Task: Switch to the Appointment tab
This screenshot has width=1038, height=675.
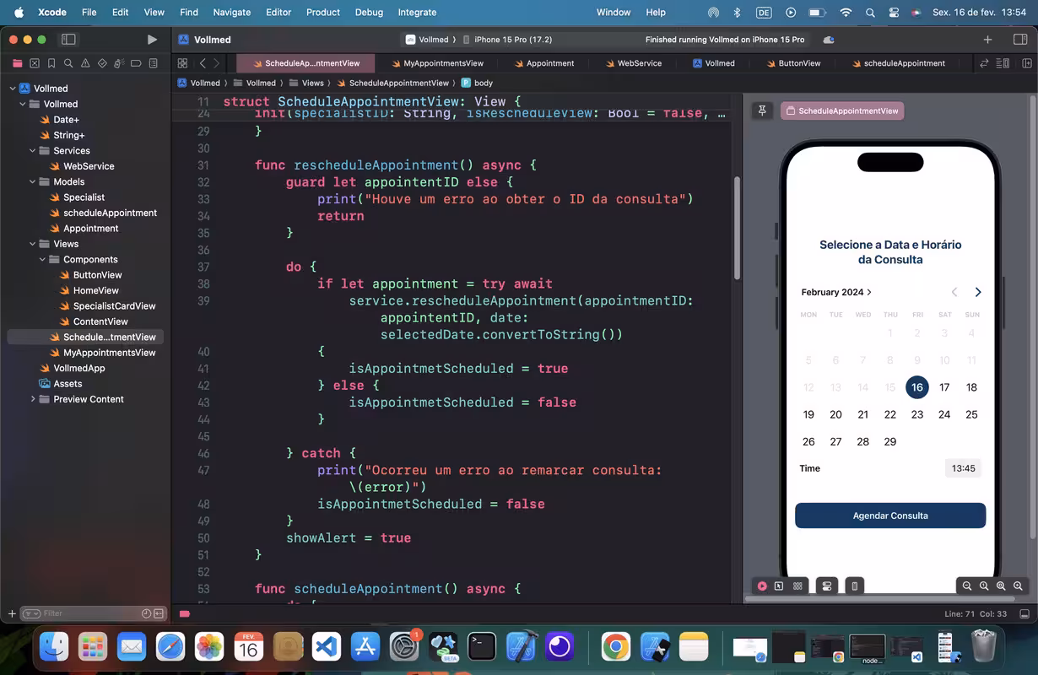Action: pyautogui.click(x=543, y=63)
